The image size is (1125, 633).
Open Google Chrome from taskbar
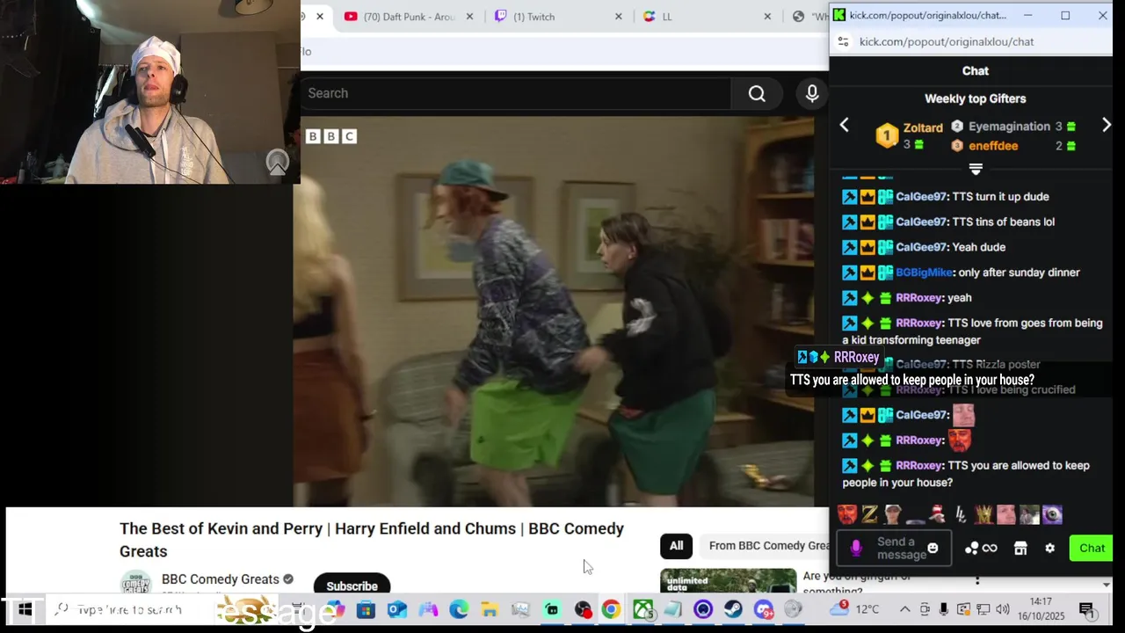(x=611, y=609)
